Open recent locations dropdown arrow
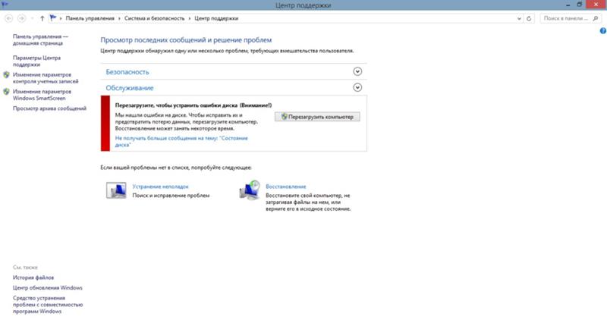Image resolution: width=607 pixels, height=323 pixels. pyautogui.click(x=32, y=18)
